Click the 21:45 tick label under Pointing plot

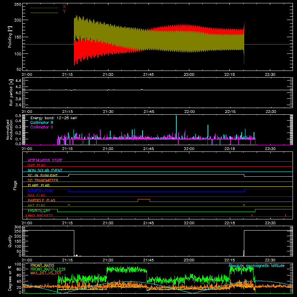(148, 75)
